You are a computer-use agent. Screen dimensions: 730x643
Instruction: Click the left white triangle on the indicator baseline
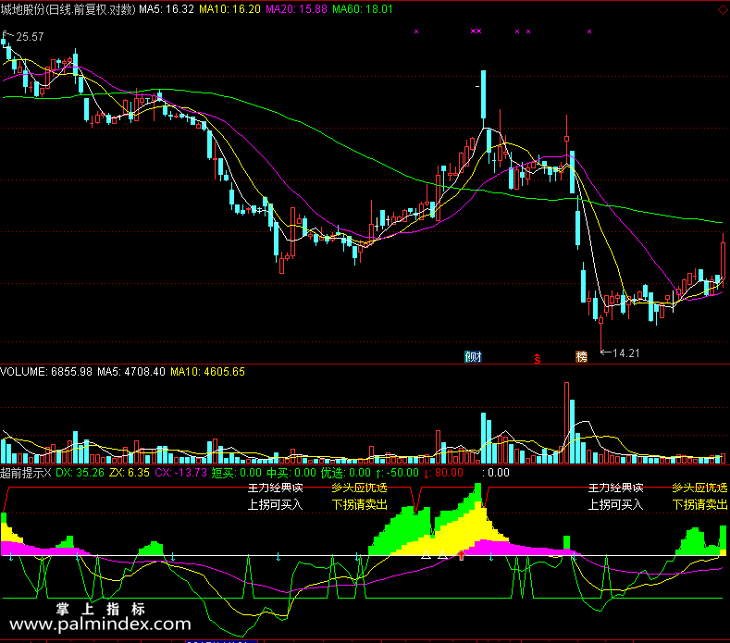pos(426,555)
